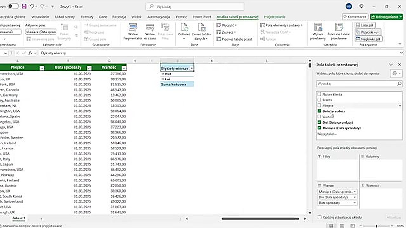Click Przenieś tabelę przest. icon
Screen dimensions: 406x228
point(219,39)
